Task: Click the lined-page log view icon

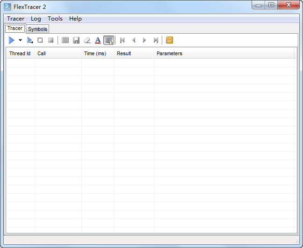Action: click(65, 40)
